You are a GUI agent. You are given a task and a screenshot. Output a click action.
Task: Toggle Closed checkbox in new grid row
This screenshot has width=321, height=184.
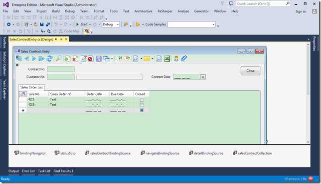click(142, 110)
